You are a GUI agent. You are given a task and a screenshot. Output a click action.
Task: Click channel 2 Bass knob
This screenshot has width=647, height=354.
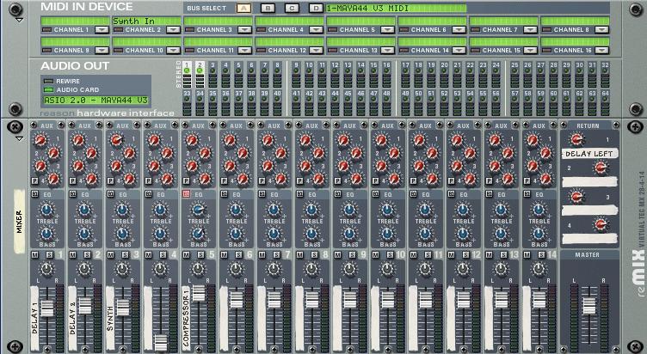[x=84, y=234]
